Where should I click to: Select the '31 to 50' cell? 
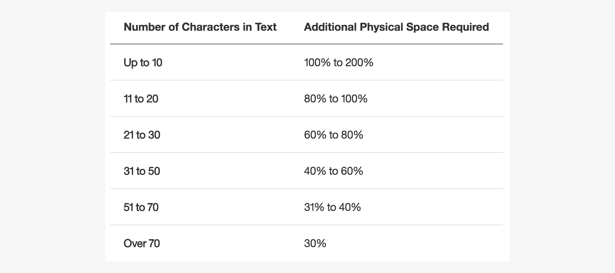tap(142, 171)
